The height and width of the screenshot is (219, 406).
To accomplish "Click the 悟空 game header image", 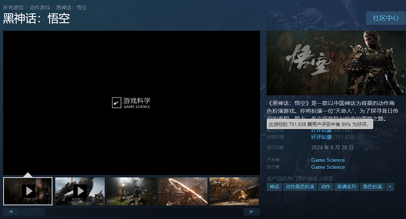I will point(336,63).
